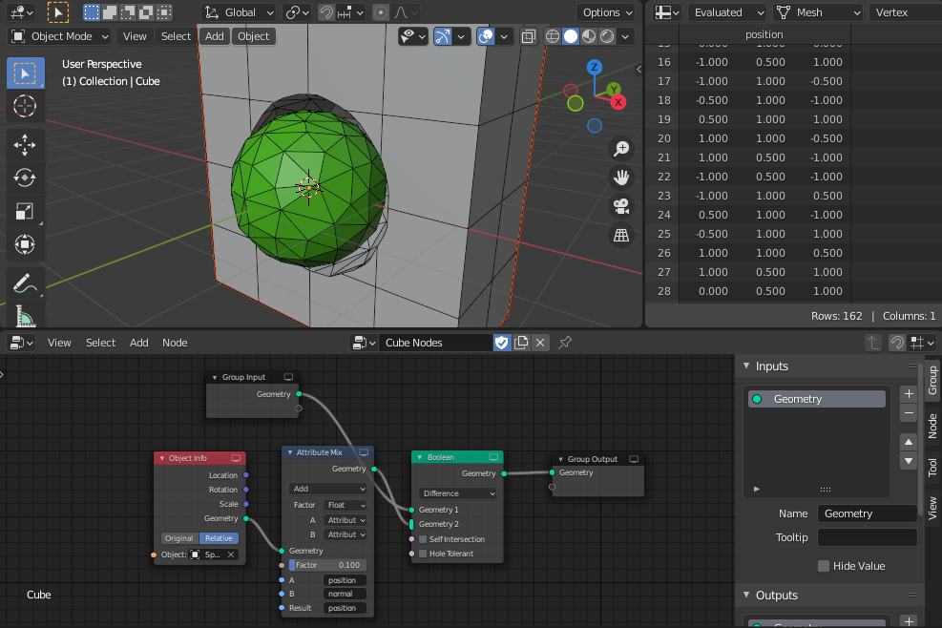Viewport: 942px width, 628px height.
Task: Click the Pan hand viewport icon
Action: coord(621,178)
